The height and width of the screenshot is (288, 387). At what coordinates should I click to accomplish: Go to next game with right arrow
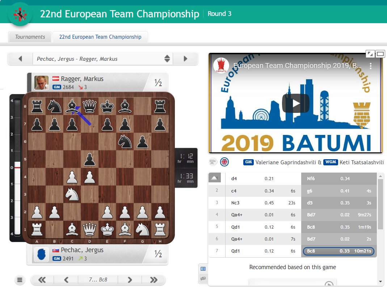[x=185, y=59]
